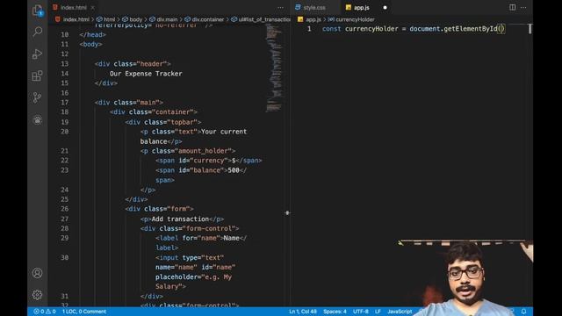Change the language mode via 'JavaScript'

pos(400,312)
